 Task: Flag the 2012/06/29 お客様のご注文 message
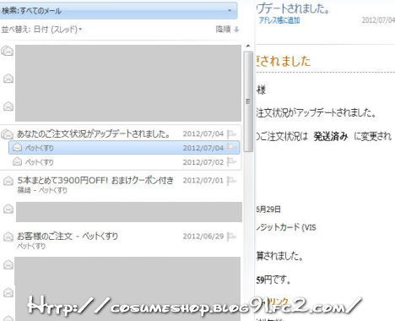click(x=231, y=237)
